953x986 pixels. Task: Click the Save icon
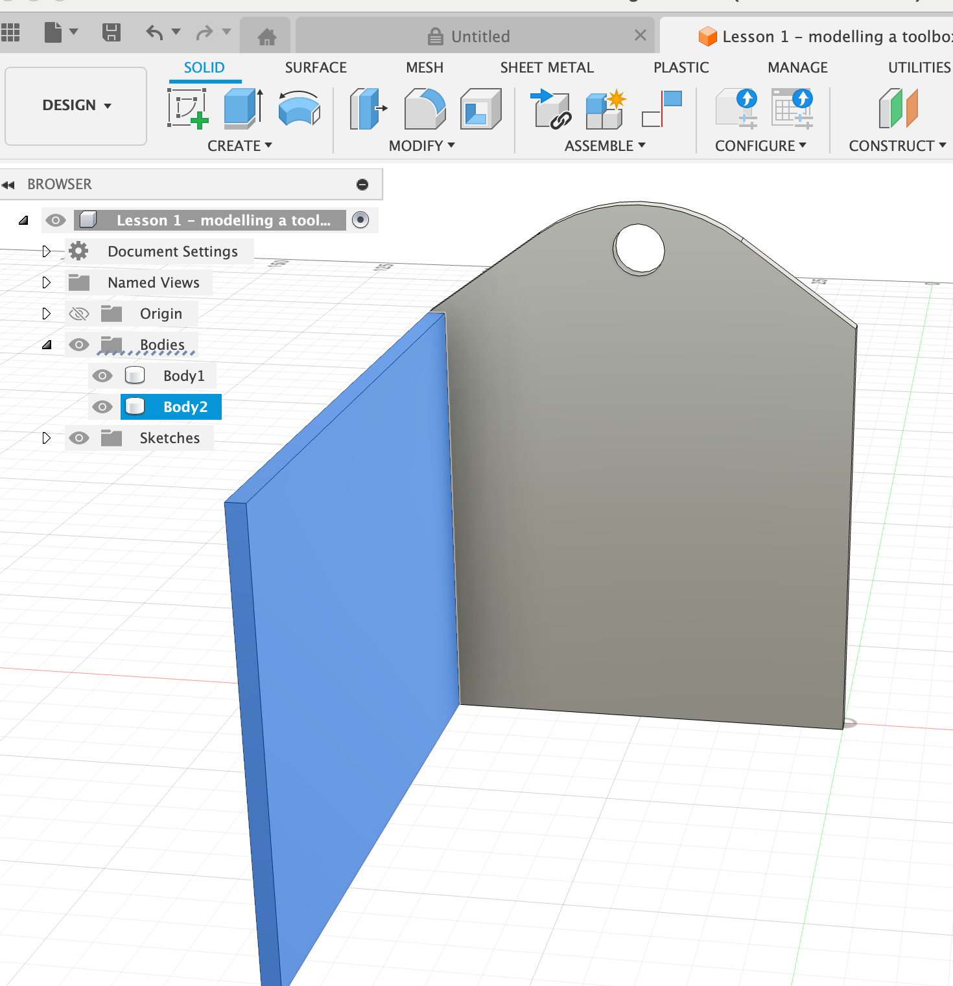[112, 32]
